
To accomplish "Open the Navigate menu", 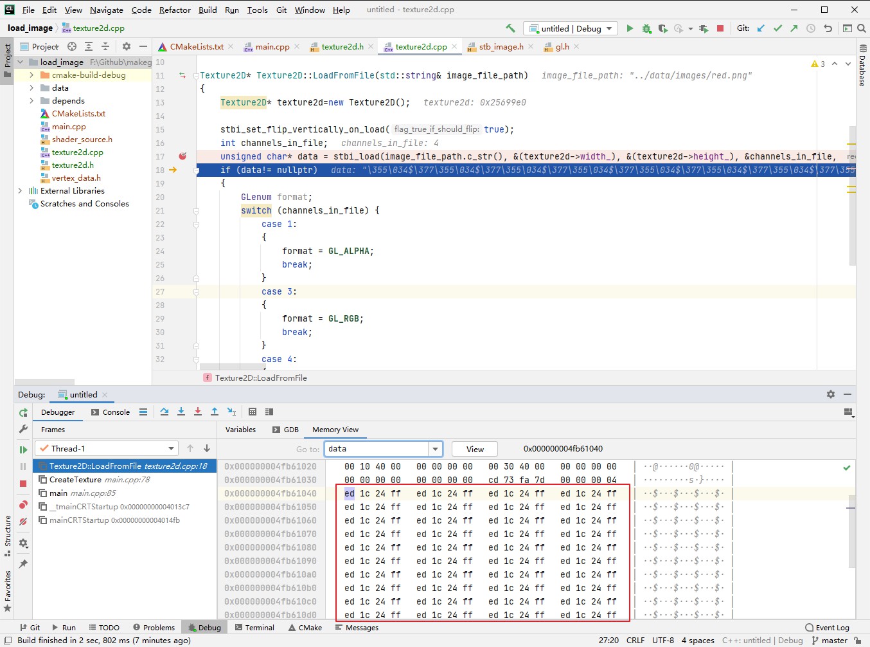I will [107, 10].
